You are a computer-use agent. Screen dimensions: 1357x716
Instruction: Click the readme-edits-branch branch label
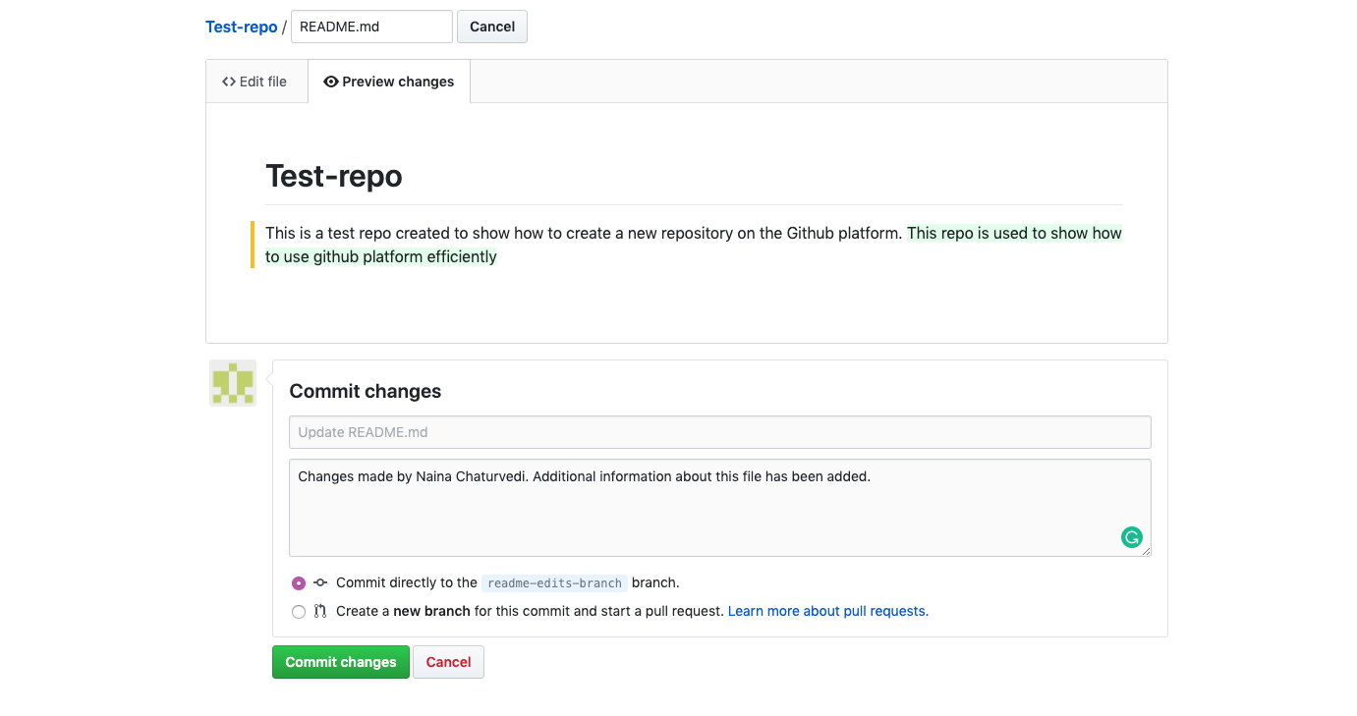(x=555, y=582)
